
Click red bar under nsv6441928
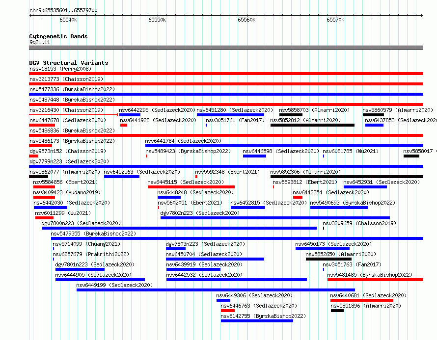coord(124,125)
